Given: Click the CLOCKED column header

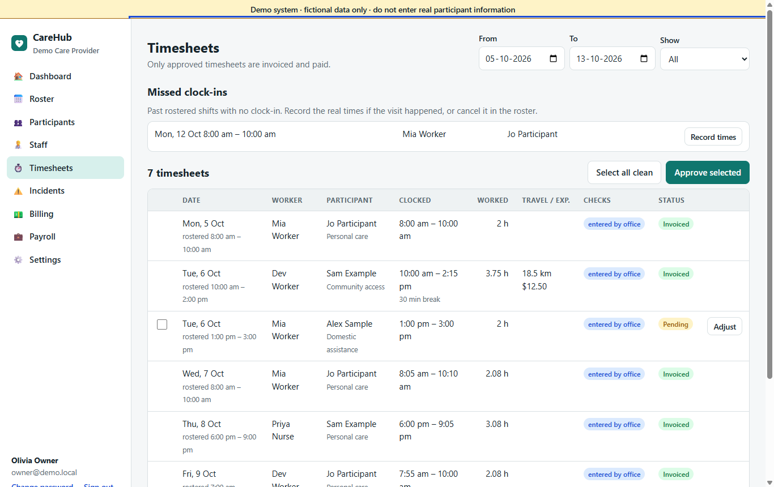Looking at the screenshot, I should coord(415,200).
